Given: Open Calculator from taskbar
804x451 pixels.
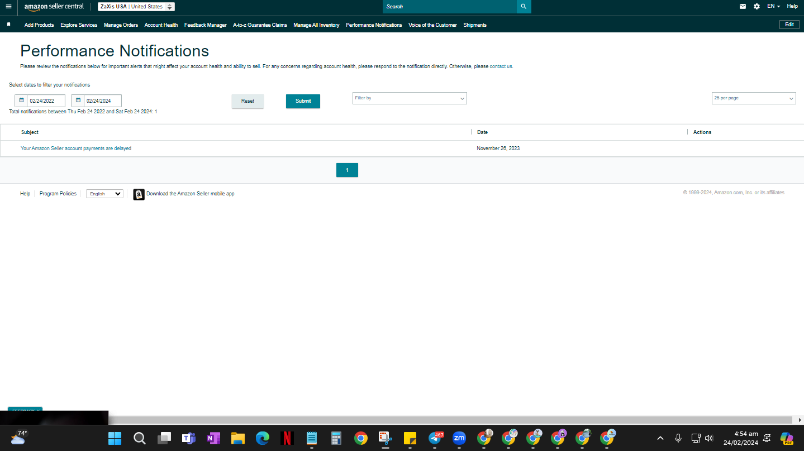Looking at the screenshot, I should pyautogui.click(x=336, y=438).
